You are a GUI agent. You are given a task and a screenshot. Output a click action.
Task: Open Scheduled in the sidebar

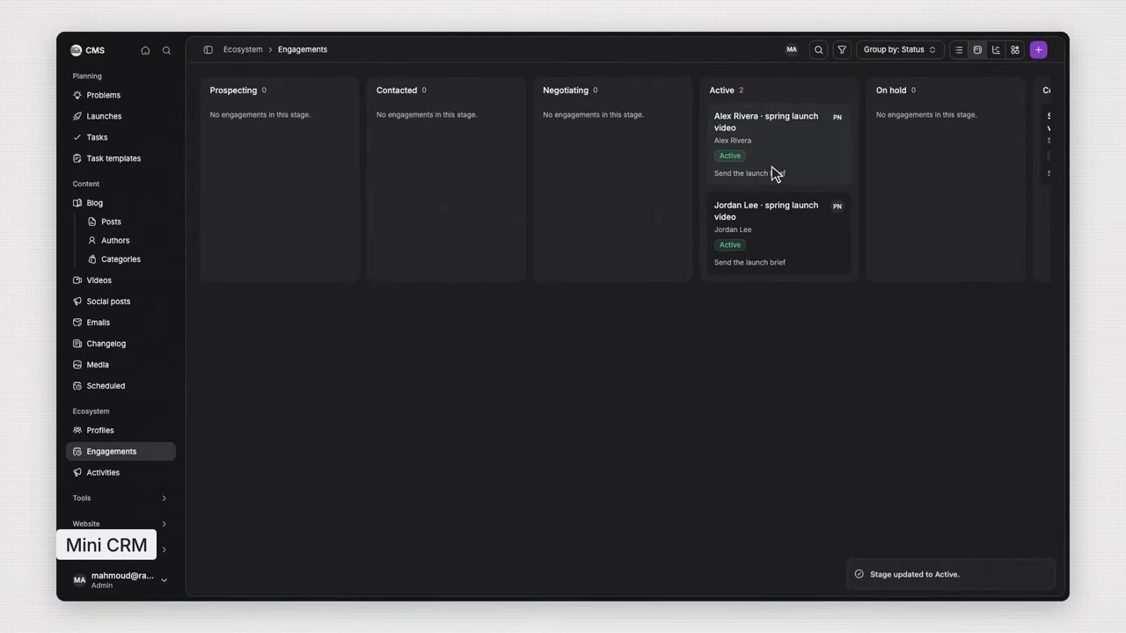[x=121, y=386]
